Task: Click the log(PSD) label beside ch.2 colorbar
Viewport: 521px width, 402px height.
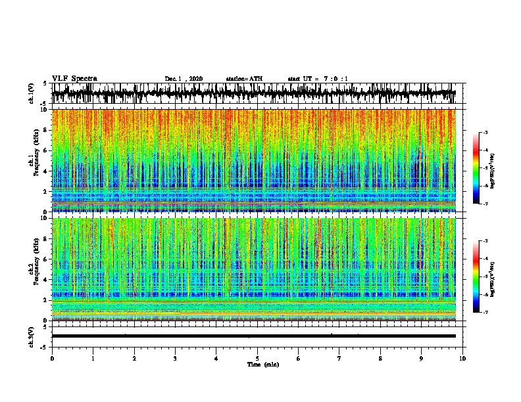Action: point(493,279)
